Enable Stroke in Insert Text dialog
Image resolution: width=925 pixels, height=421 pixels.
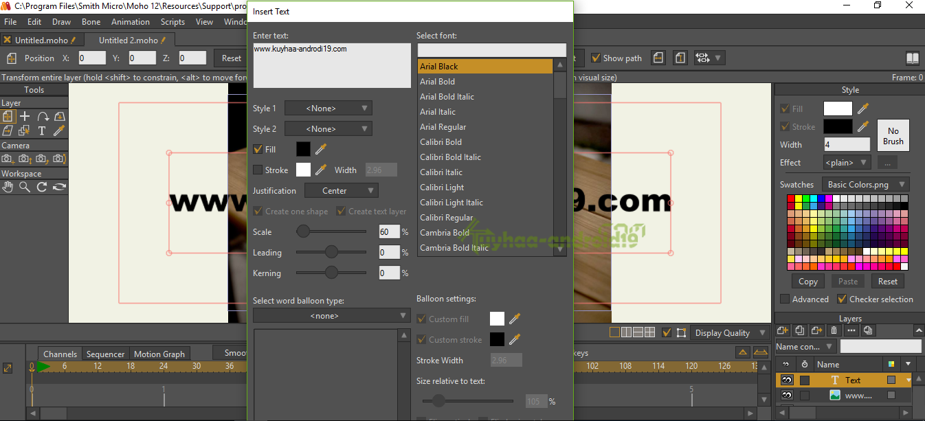258,170
